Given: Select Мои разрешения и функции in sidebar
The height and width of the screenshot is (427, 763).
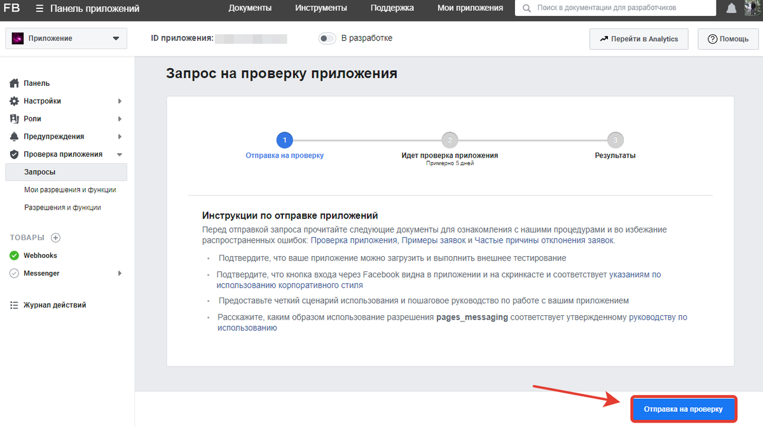Looking at the screenshot, I should pos(70,190).
